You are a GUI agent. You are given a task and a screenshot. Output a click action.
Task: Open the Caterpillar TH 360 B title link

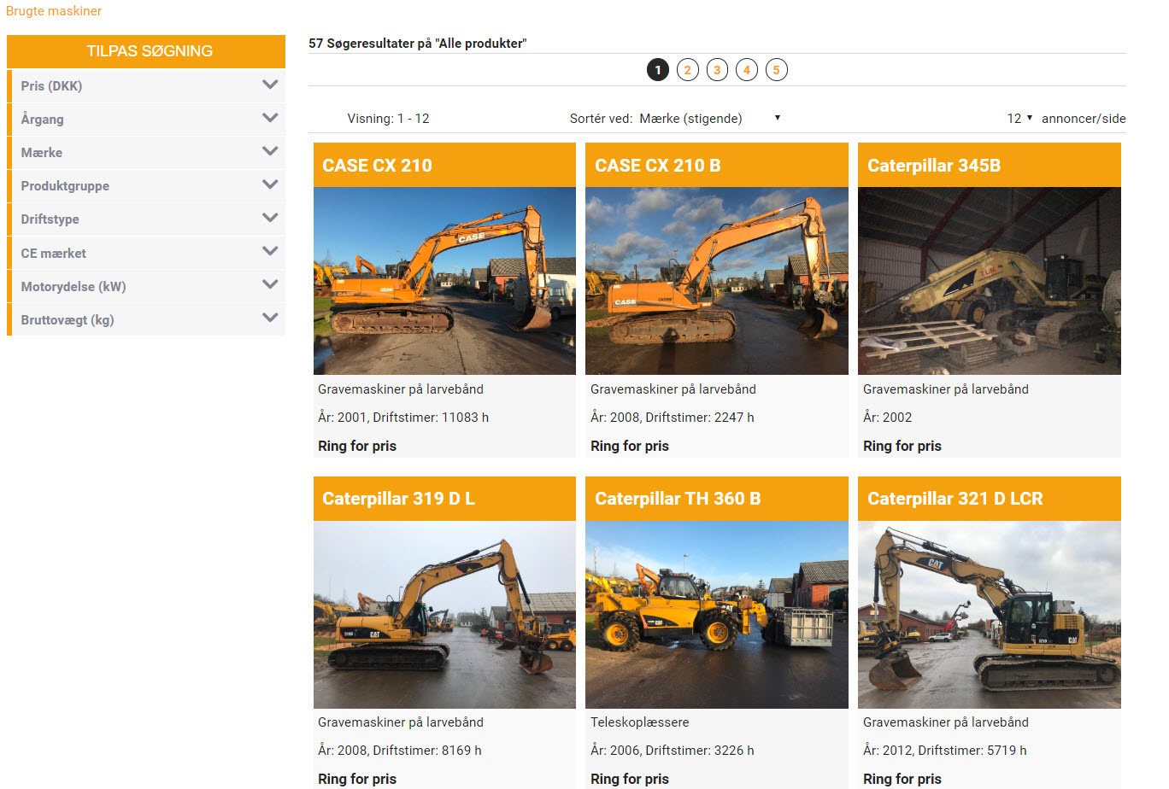[x=678, y=499]
